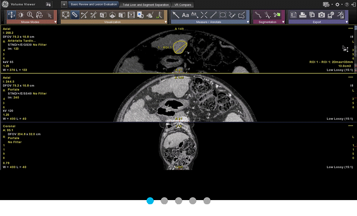This screenshot has height=216, width=357.
Task: Select the 3D rotate cube mouse mode
Action: (39, 15)
